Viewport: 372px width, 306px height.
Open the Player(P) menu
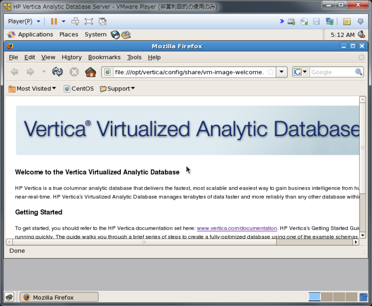(24, 21)
